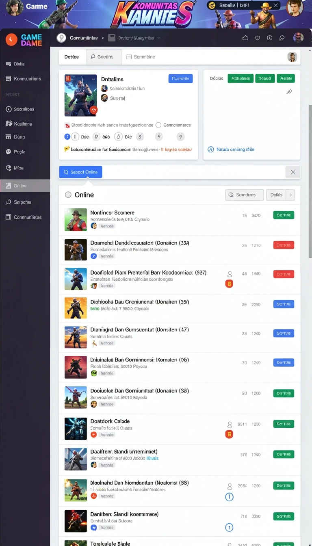Click the green button on Daniiten Slandi row

click(284, 516)
